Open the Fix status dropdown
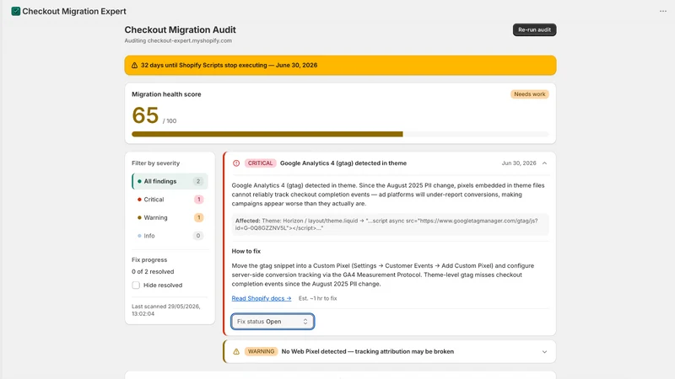Screen dimensions: 675x379 pos(273,322)
